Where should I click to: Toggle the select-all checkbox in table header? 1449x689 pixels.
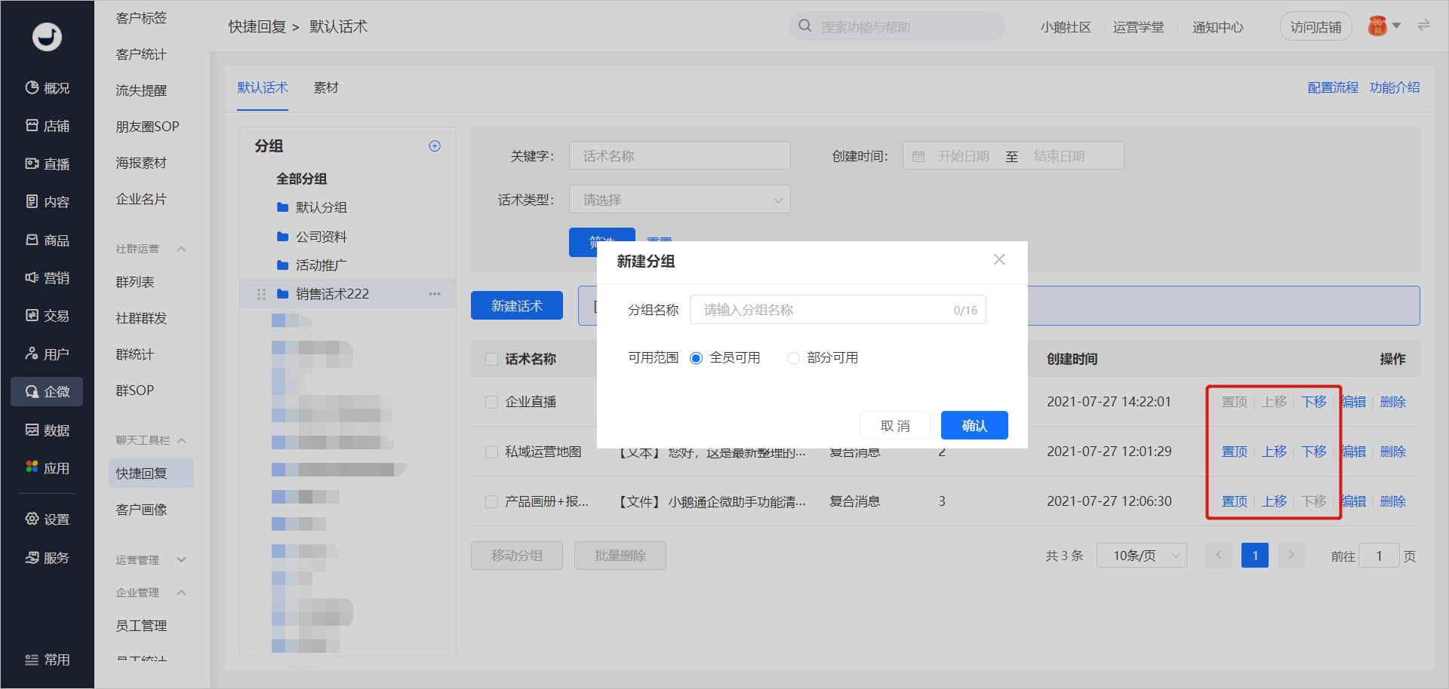(x=491, y=359)
